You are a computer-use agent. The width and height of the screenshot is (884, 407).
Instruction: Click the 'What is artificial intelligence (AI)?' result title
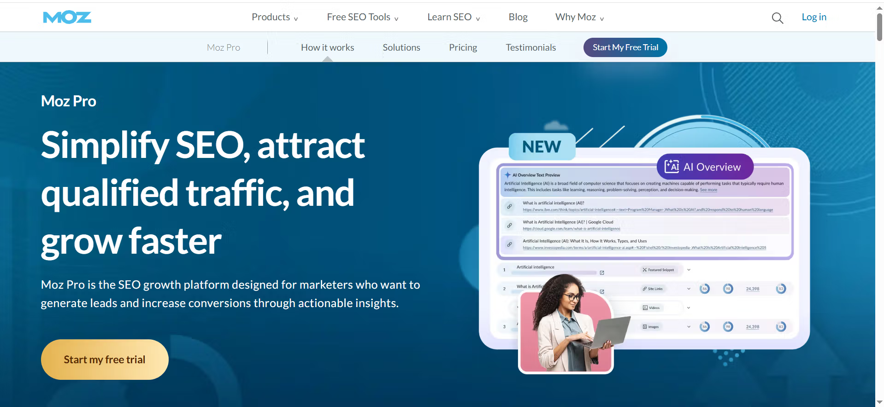click(x=553, y=203)
